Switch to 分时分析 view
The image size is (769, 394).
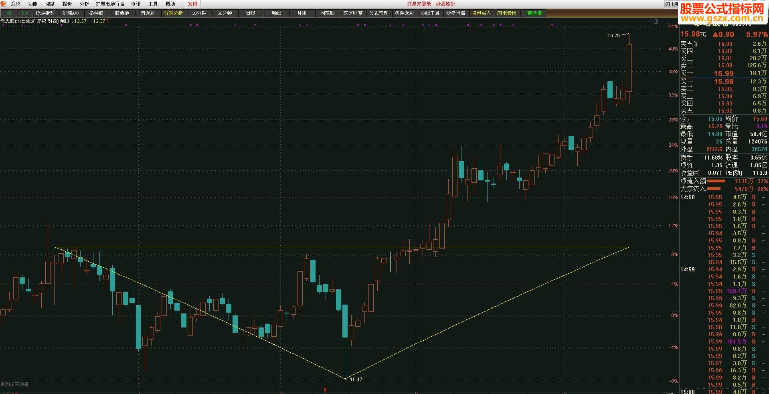[173, 13]
